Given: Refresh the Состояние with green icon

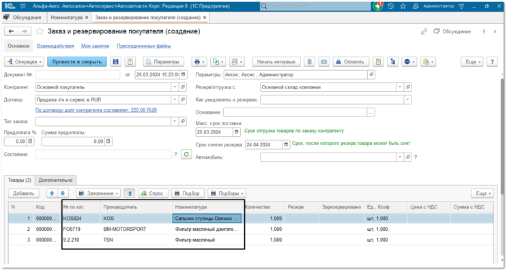Looking at the screenshot, I should pos(186,154).
